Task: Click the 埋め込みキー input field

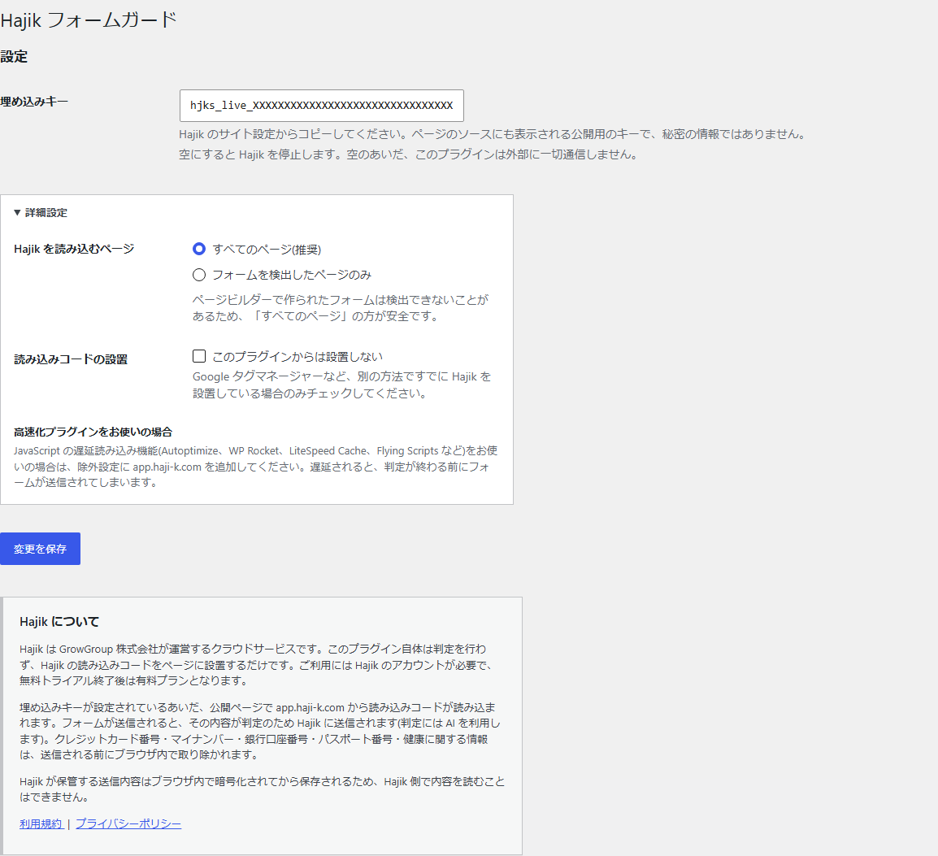Action: [x=321, y=106]
